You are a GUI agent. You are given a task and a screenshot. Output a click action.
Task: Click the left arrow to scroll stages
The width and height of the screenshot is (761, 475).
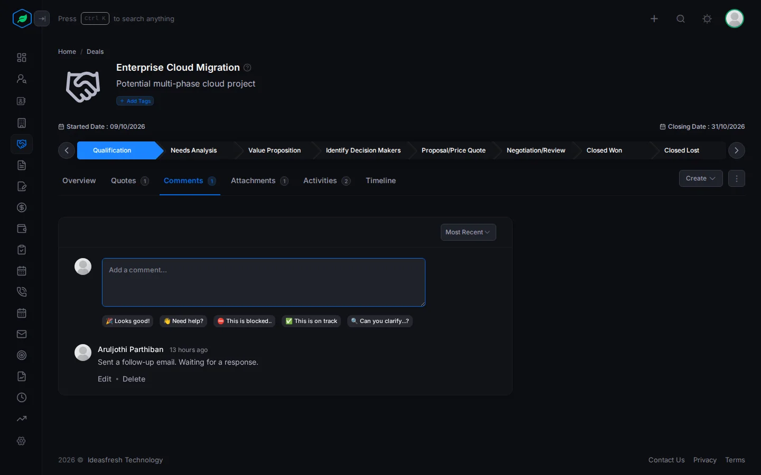point(67,150)
